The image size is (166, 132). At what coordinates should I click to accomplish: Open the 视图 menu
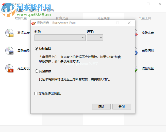tap(34, 10)
